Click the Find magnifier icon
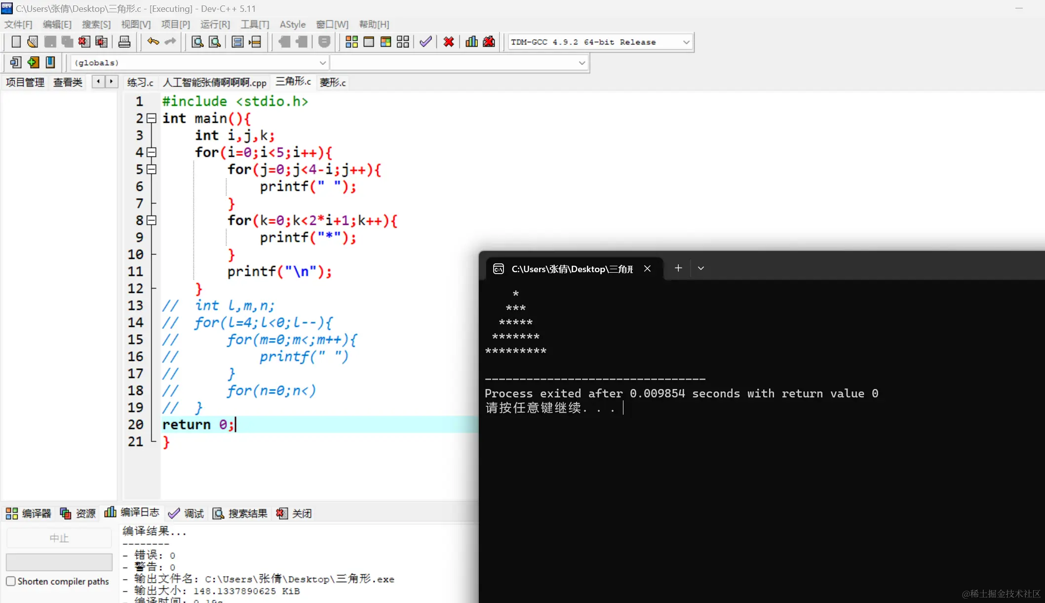 click(x=197, y=42)
